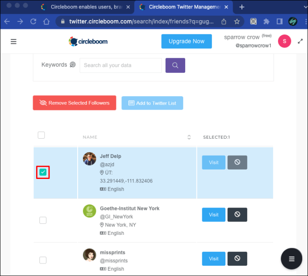
Task: Close the Circleboom enables users tab
Action: [128, 7]
